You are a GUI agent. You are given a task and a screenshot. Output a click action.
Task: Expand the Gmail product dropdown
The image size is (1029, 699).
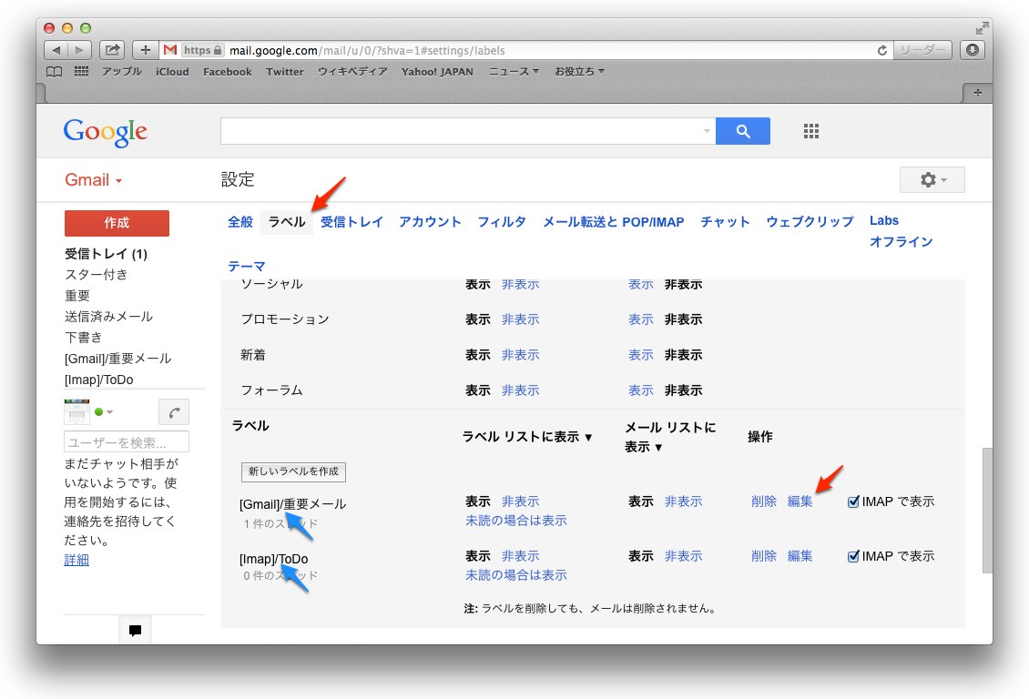[x=93, y=179]
